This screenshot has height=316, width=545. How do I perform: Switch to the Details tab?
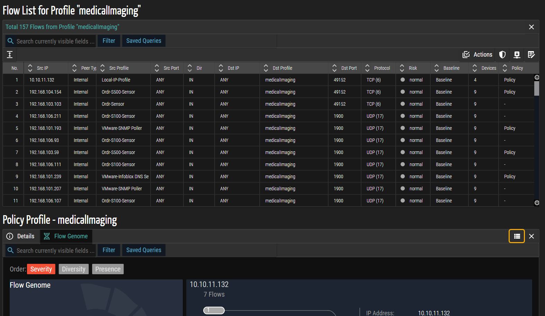coord(21,236)
